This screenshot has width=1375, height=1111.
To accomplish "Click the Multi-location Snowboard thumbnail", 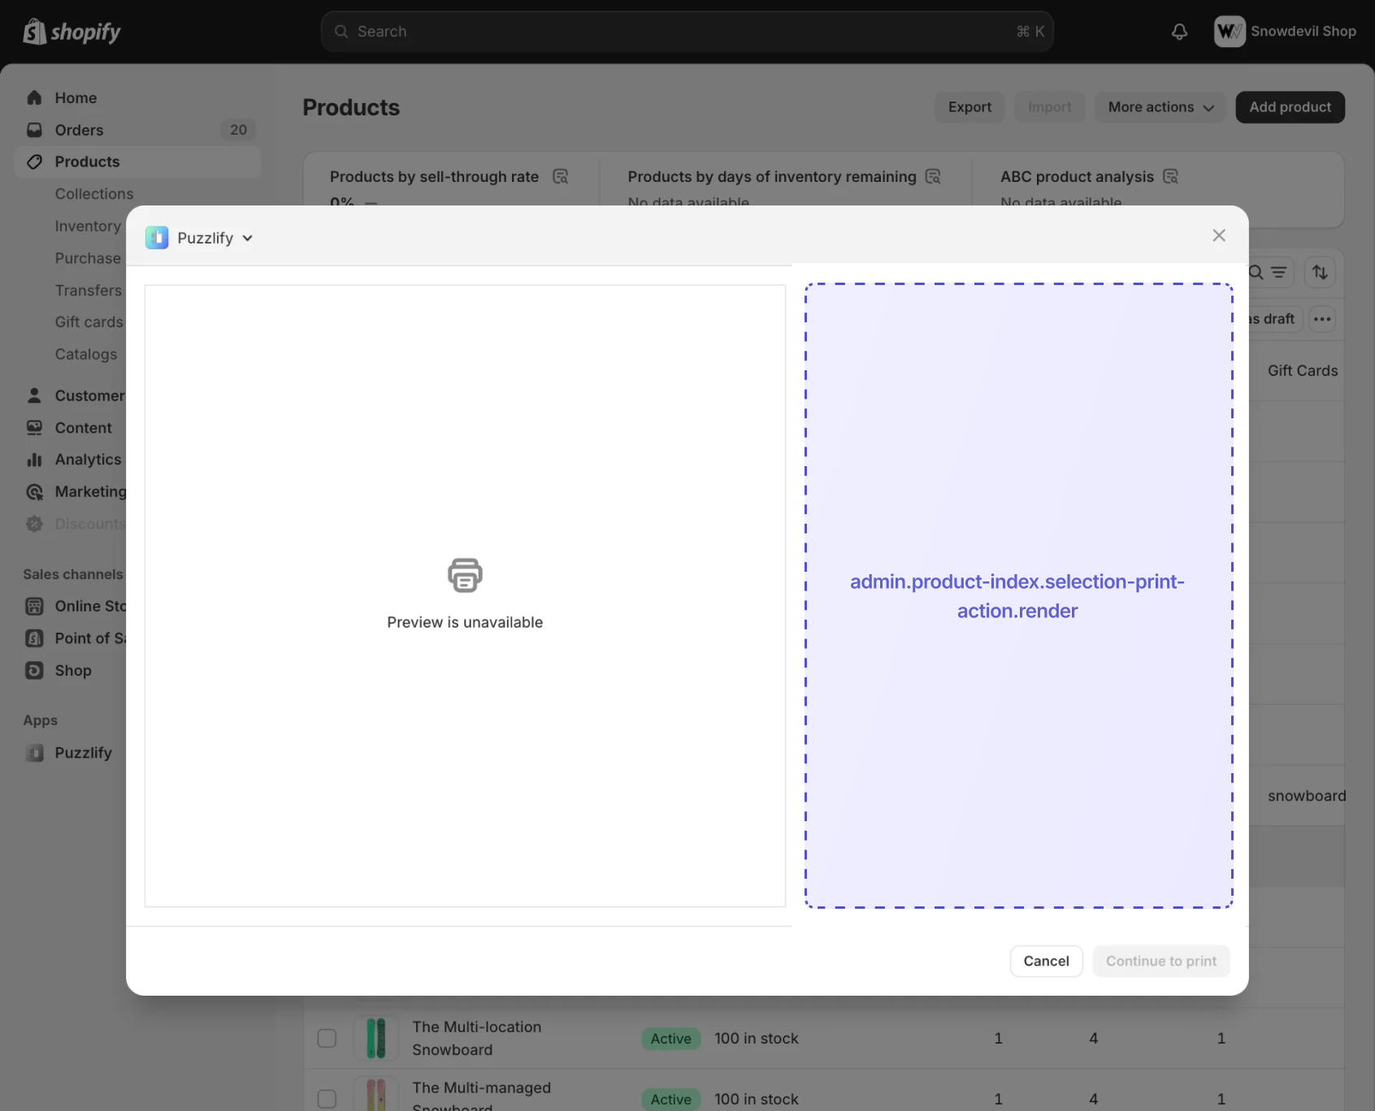I will tap(376, 1038).
